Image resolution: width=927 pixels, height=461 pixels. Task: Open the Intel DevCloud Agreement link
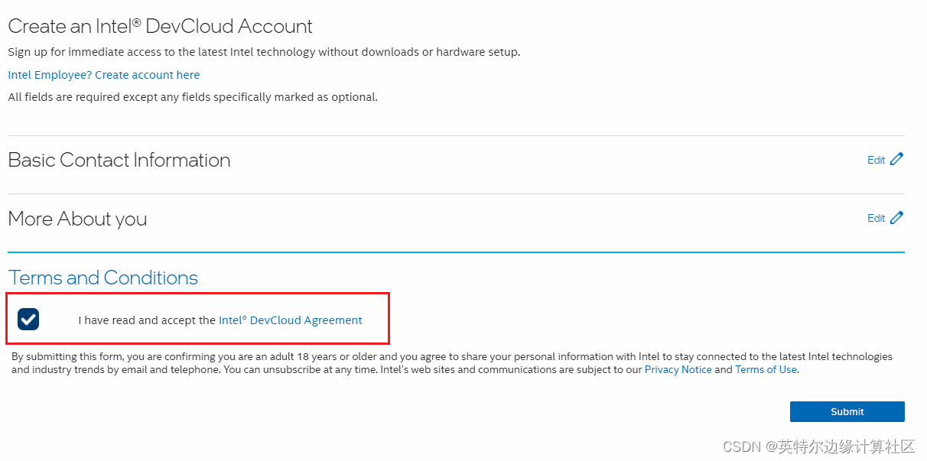point(291,320)
